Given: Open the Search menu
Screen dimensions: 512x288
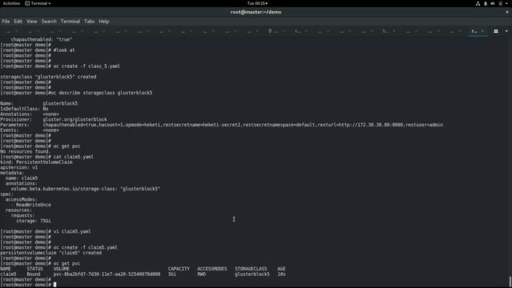Looking at the screenshot, I should coord(49,22).
